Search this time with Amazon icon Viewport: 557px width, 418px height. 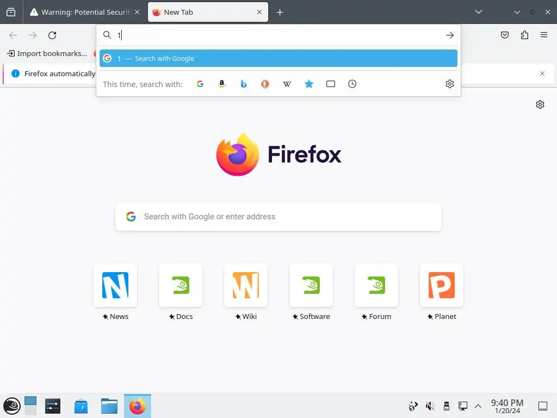coord(222,84)
